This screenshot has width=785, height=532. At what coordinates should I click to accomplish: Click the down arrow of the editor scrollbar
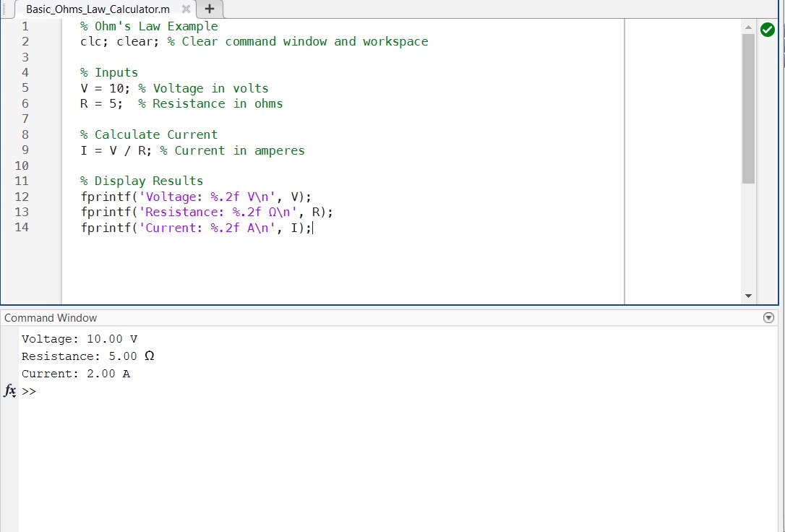point(748,295)
